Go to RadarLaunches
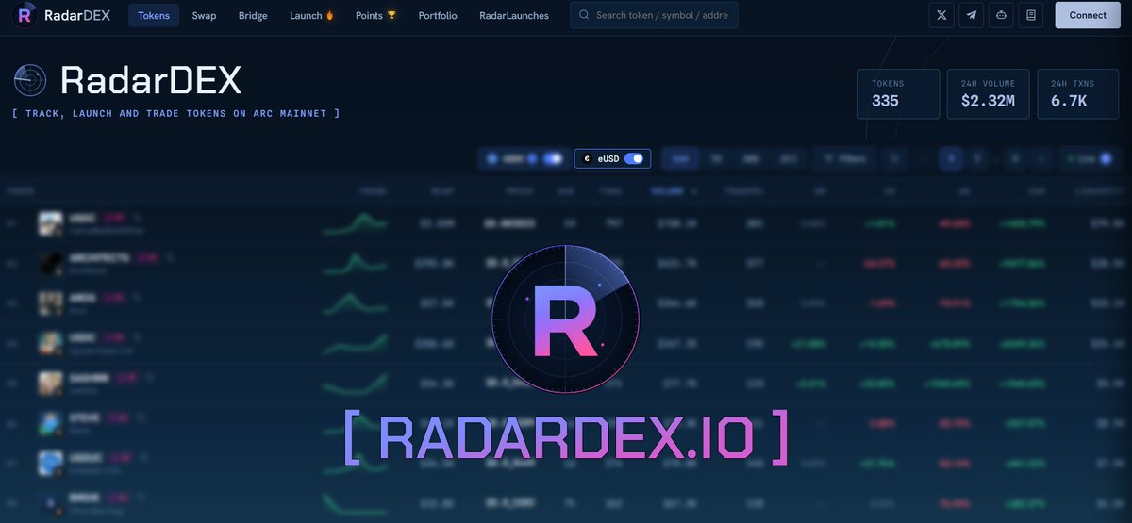 tap(514, 15)
